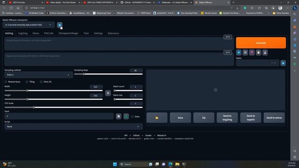Click the trash icon to clear prompt
Image resolution: width=299 pixels, height=168 pixels.
(245, 53)
